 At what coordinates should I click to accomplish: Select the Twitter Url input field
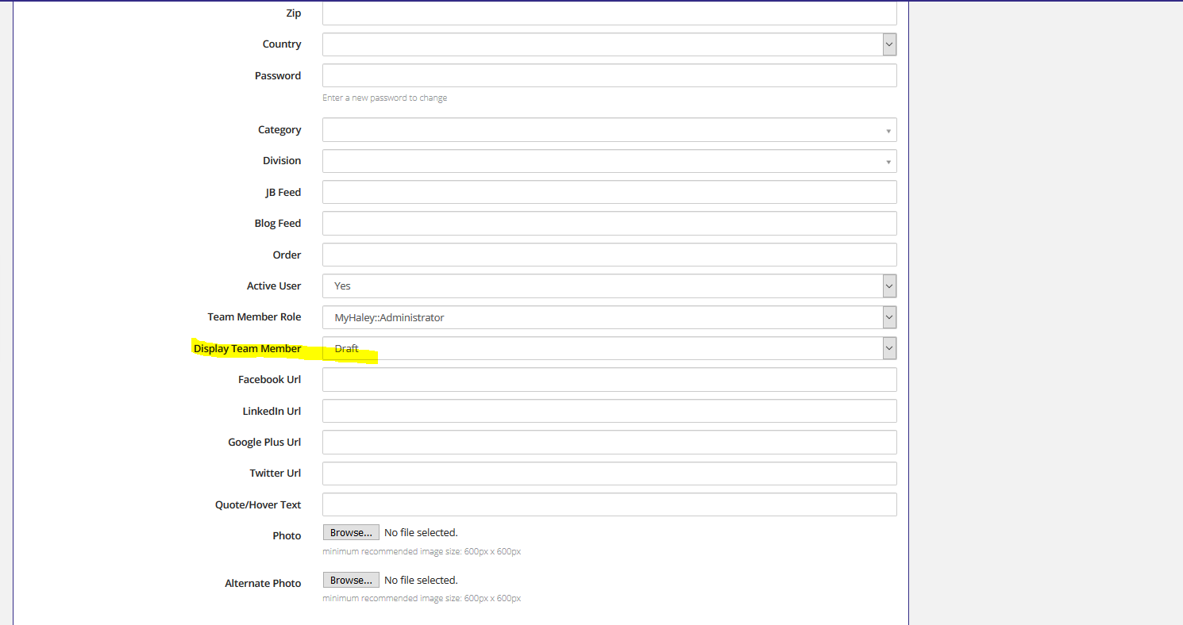[x=609, y=474]
